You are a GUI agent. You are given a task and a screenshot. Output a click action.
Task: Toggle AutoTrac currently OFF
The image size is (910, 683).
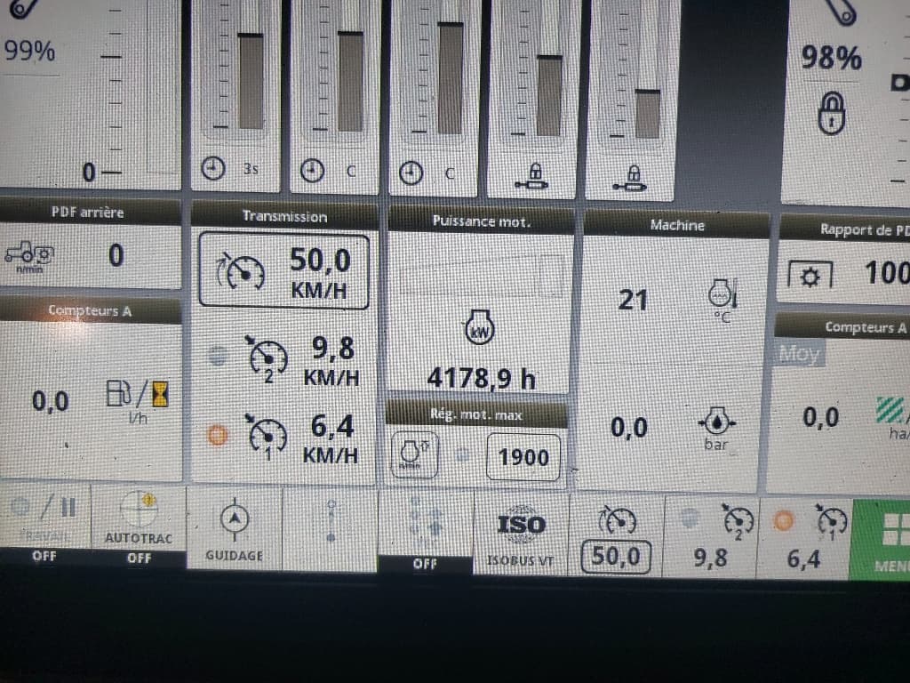click(140, 527)
